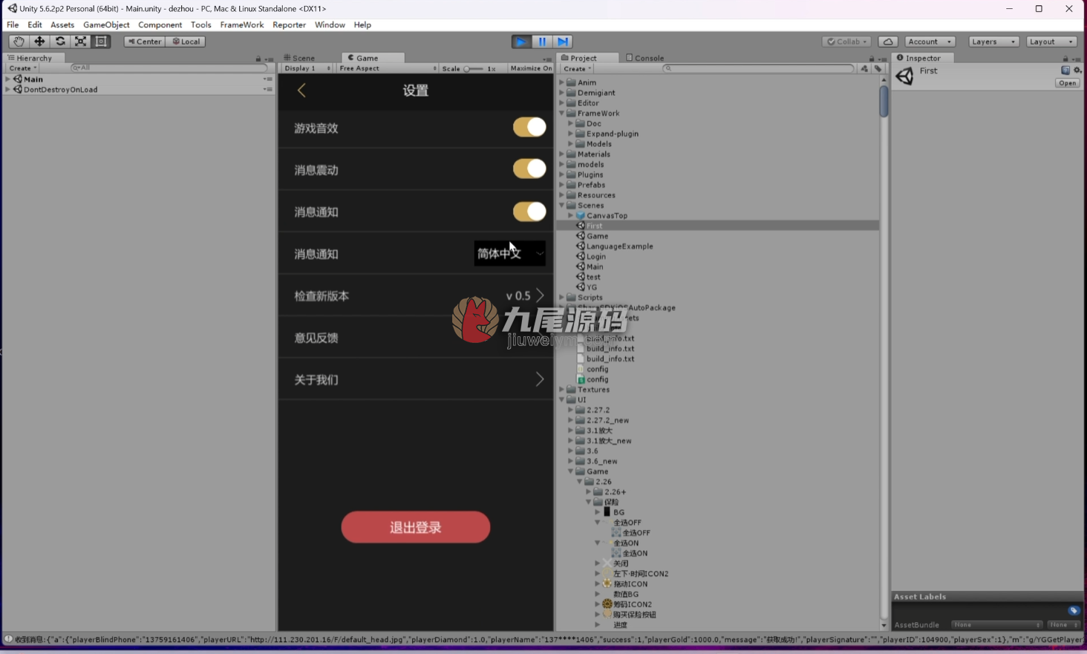Viewport: 1087px width, 654px height.
Task: Click the Inspector lock icon
Action: coord(1065,59)
